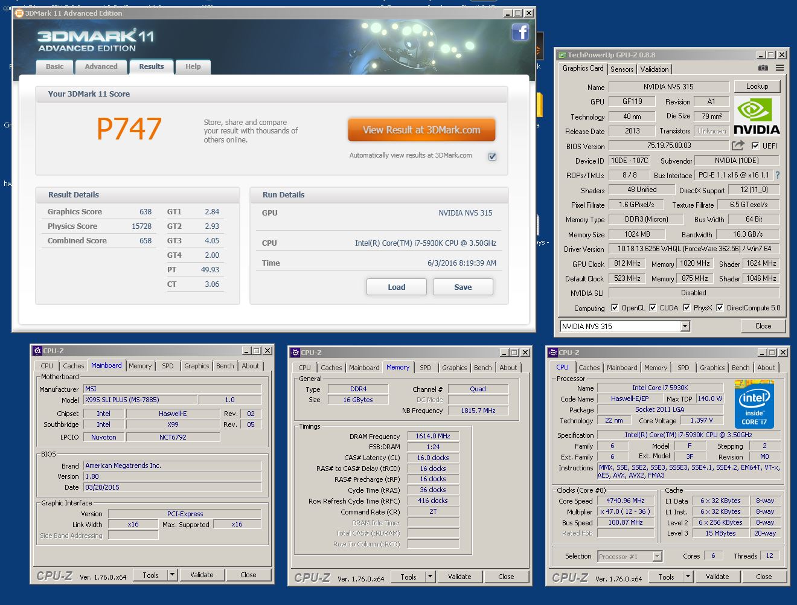Click the Driver Version field in GPU-Z
797x605 pixels.
click(x=694, y=249)
